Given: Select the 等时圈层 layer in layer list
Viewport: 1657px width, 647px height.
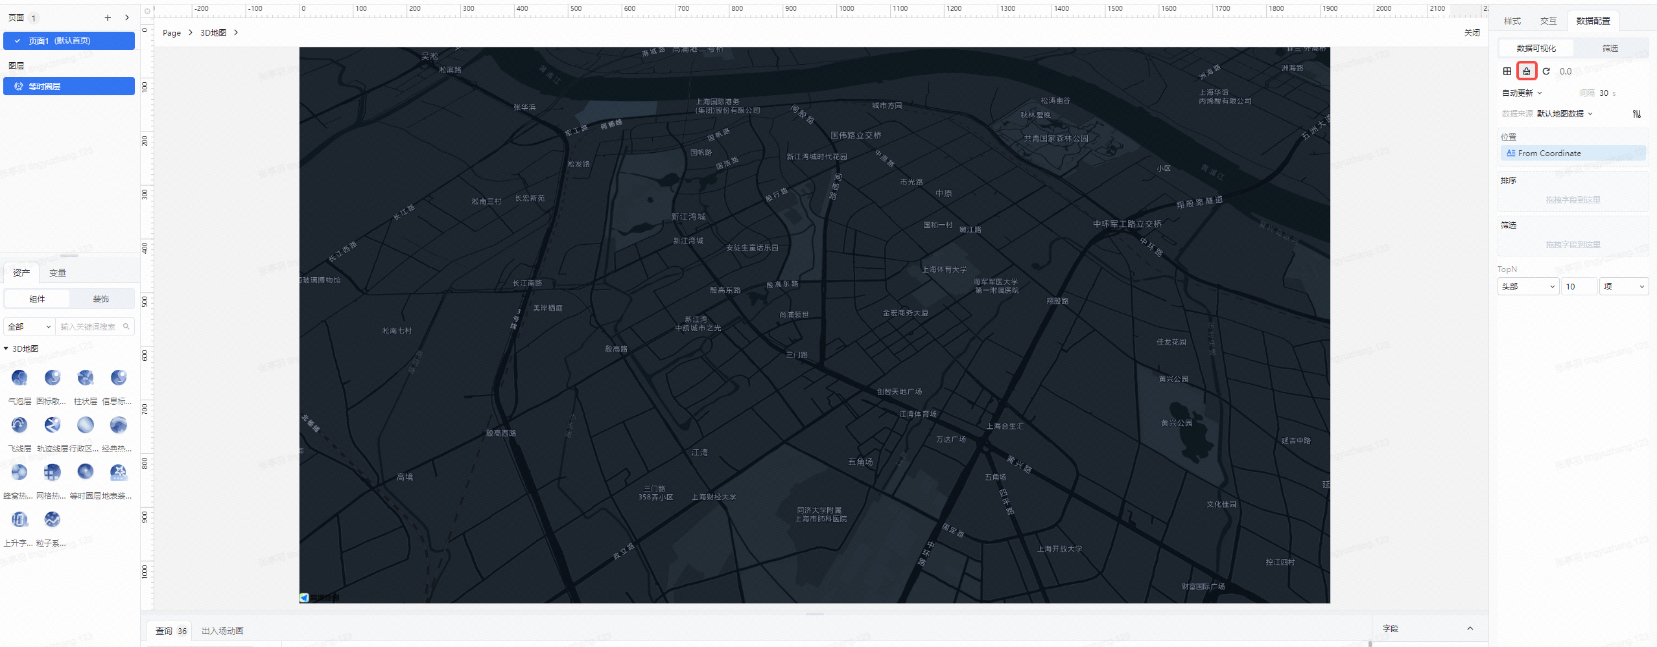Looking at the screenshot, I should [x=69, y=86].
